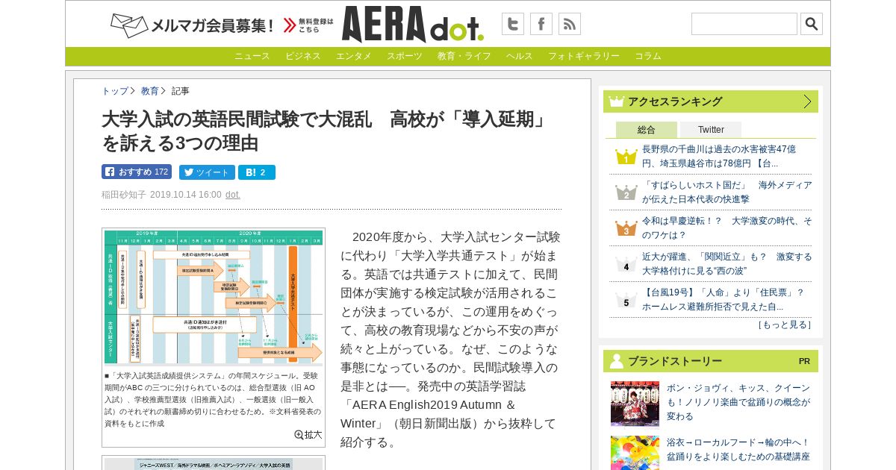The image size is (896, 470).
Task: Open the Facebook icon in the header
Action: pyautogui.click(x=541, y=24)
